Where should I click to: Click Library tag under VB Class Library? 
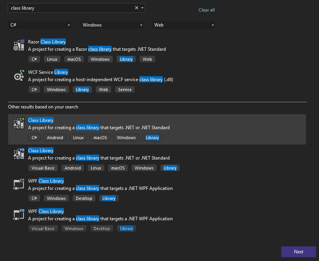coord(170,168)
